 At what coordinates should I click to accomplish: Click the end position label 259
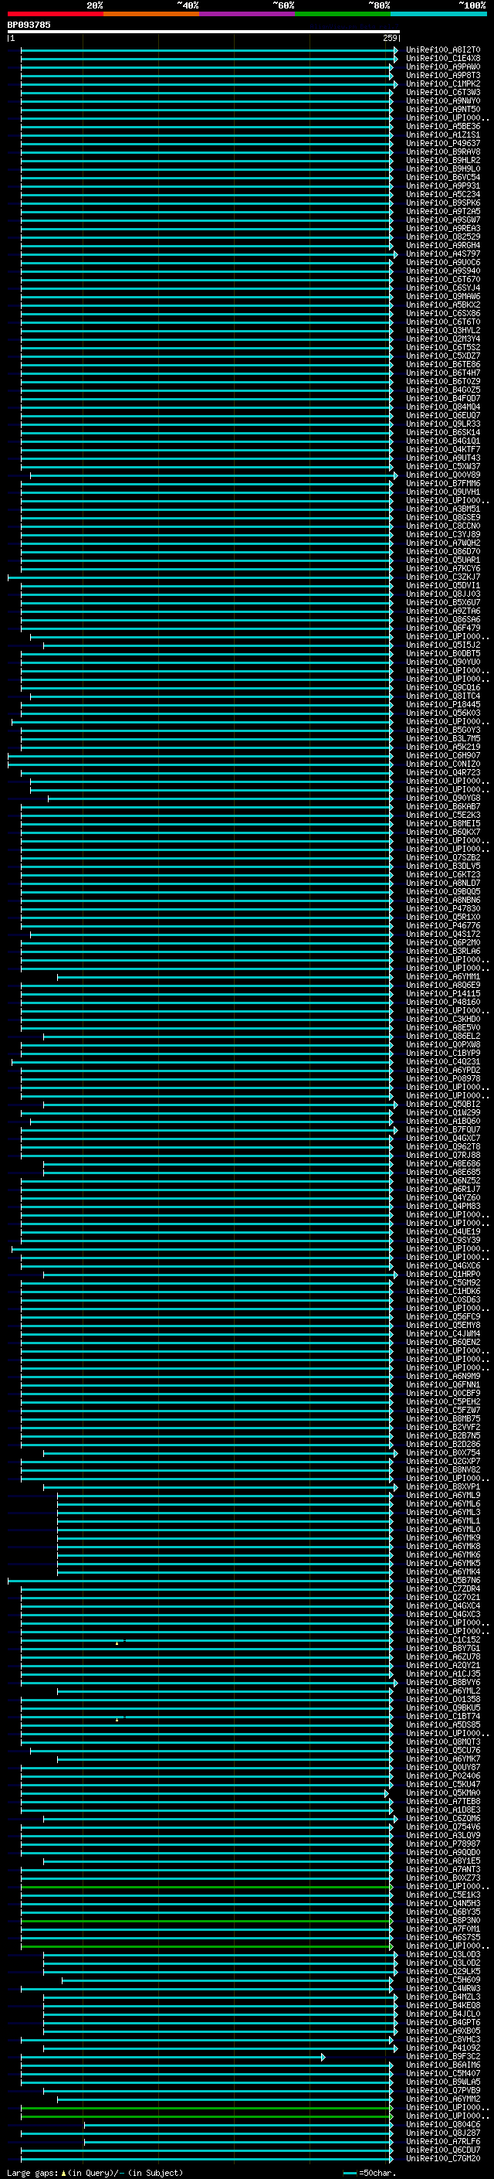click(x=390, y=38)
